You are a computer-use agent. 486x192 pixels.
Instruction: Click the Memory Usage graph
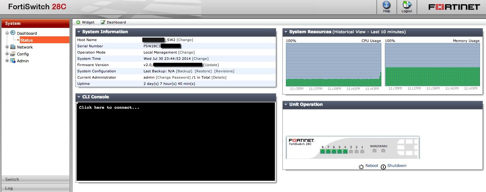(432, 65)
